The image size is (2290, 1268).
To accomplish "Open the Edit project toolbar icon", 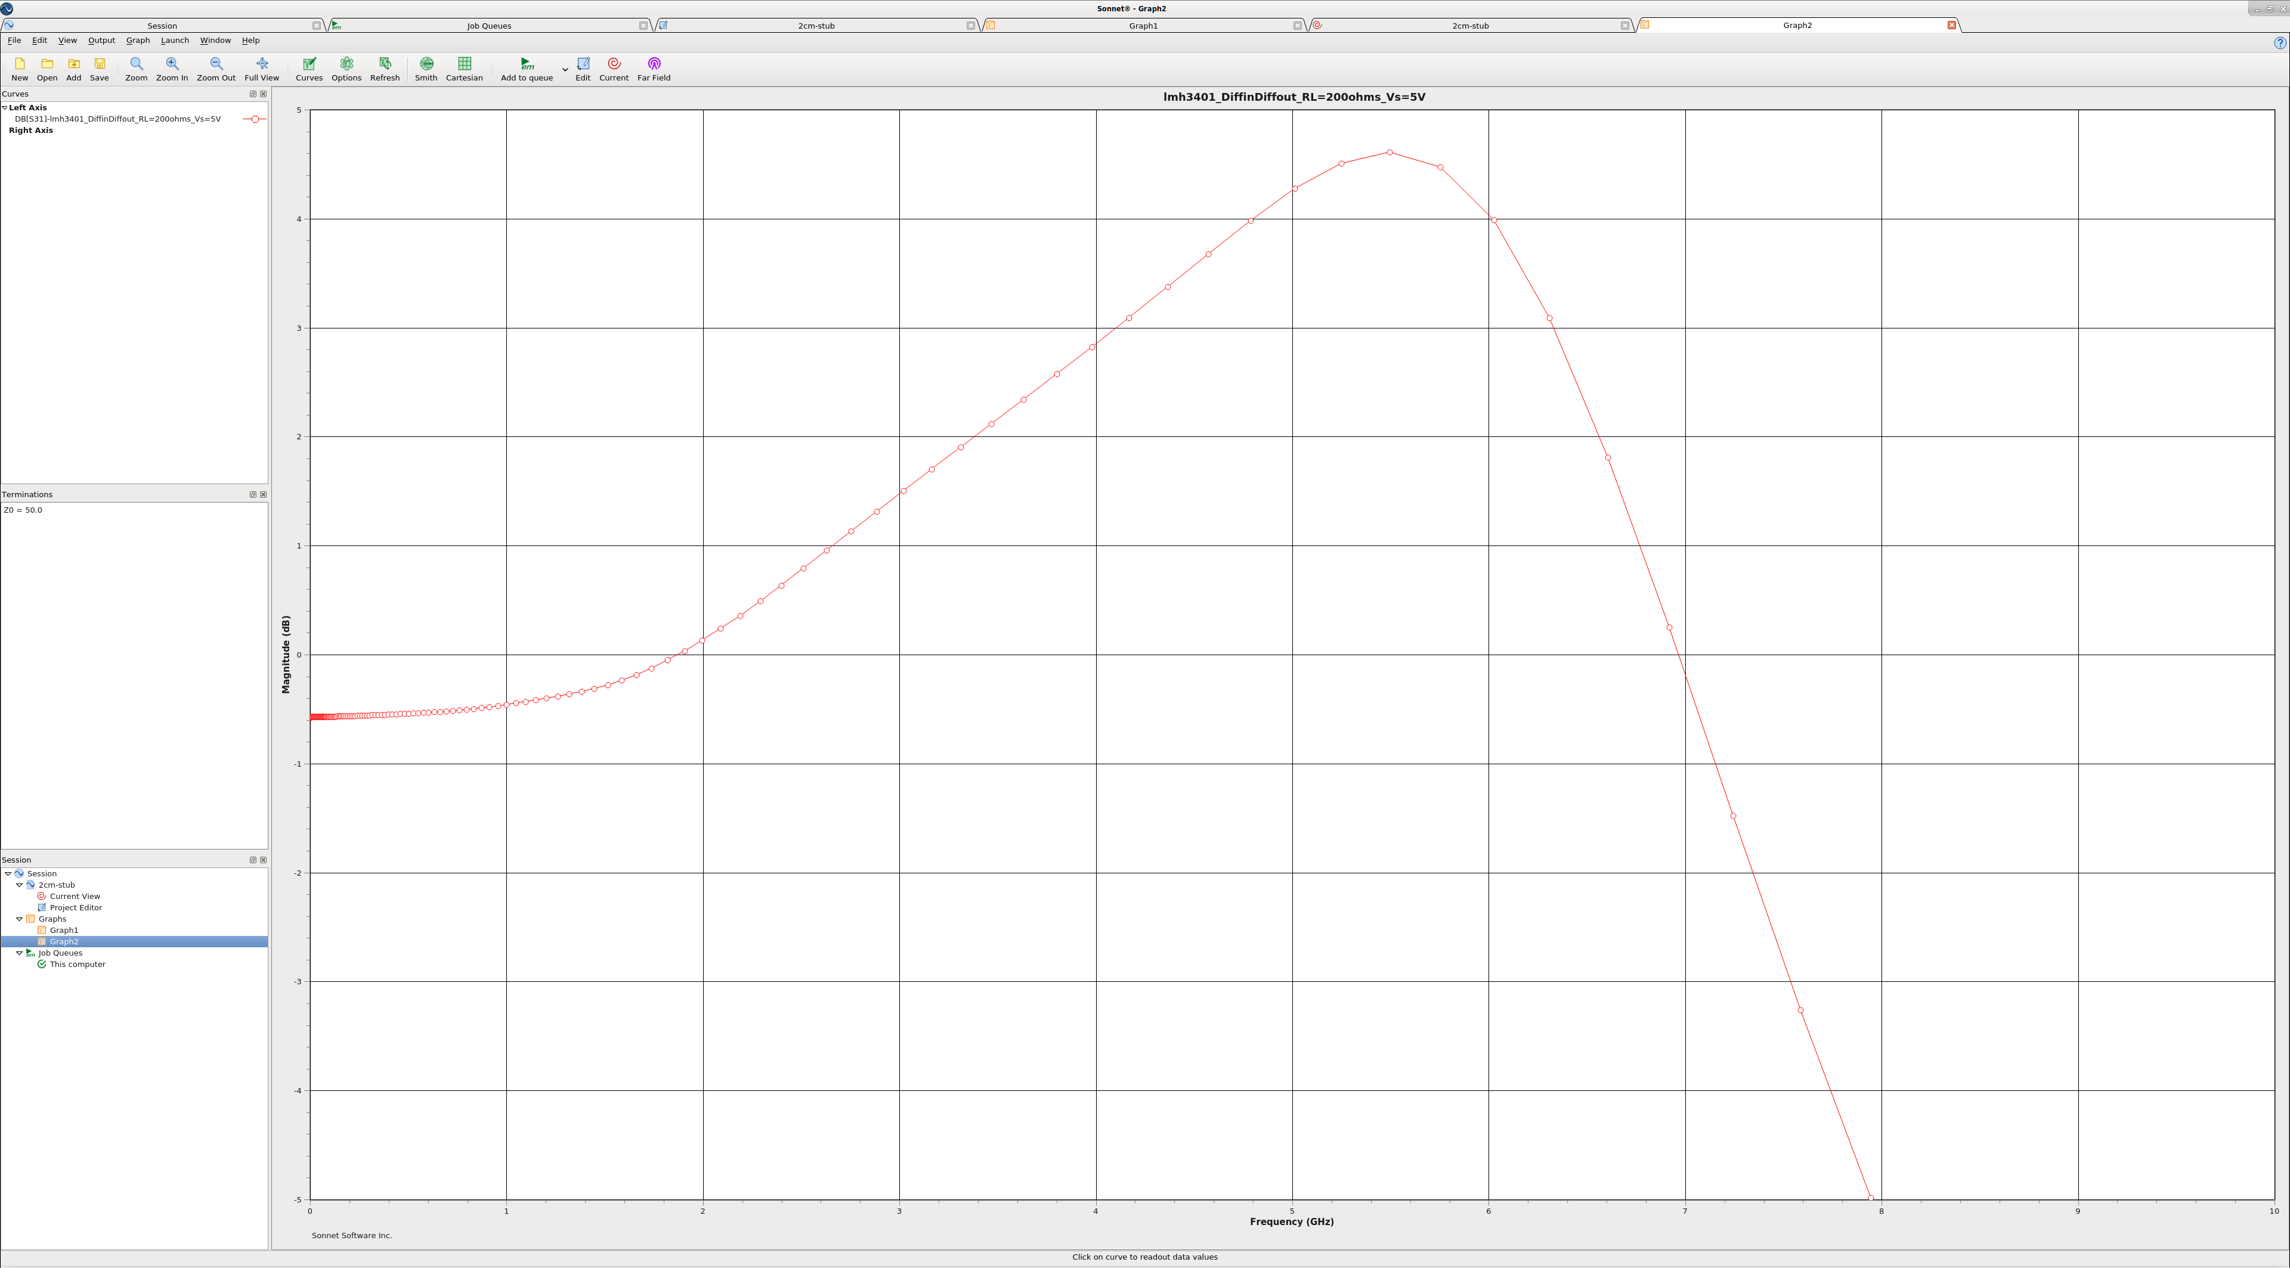I will (583, 69).
